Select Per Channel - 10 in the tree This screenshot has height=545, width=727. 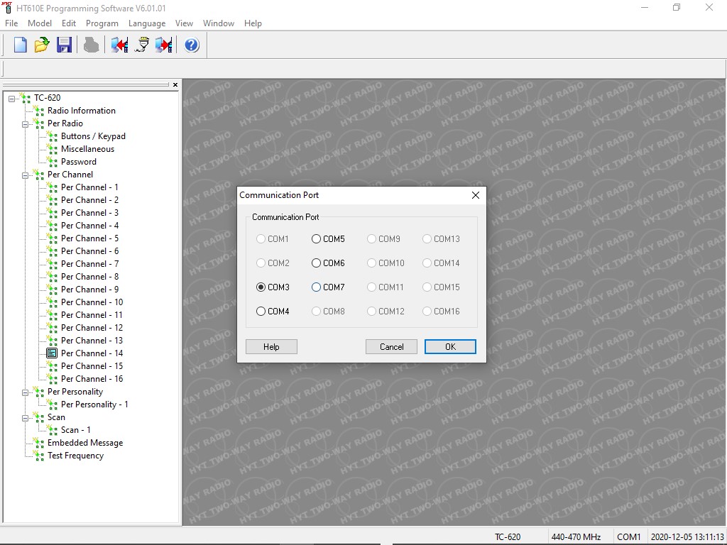click(x=92, y=302)
